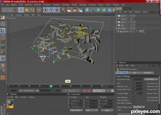
Task: Click the World coordinate system icon
Action: (63, 10)
